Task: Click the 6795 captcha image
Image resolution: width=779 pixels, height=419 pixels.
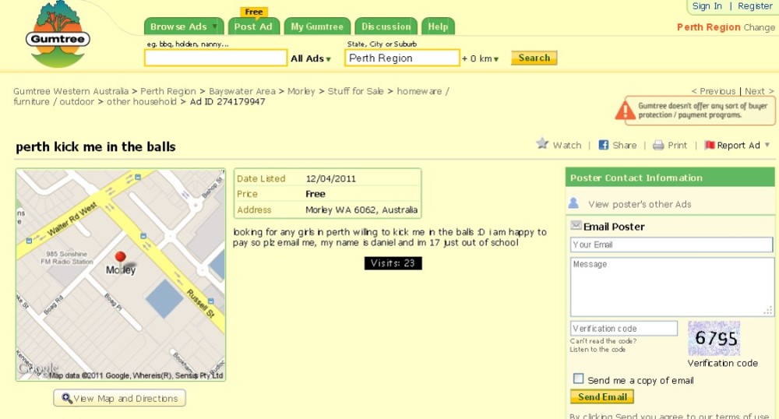Action: point(714,338)
